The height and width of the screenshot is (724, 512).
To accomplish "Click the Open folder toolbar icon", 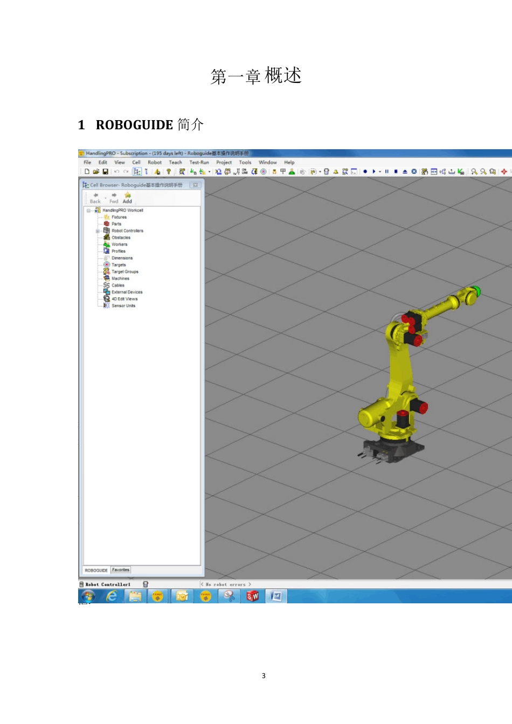I will (96, 172).
